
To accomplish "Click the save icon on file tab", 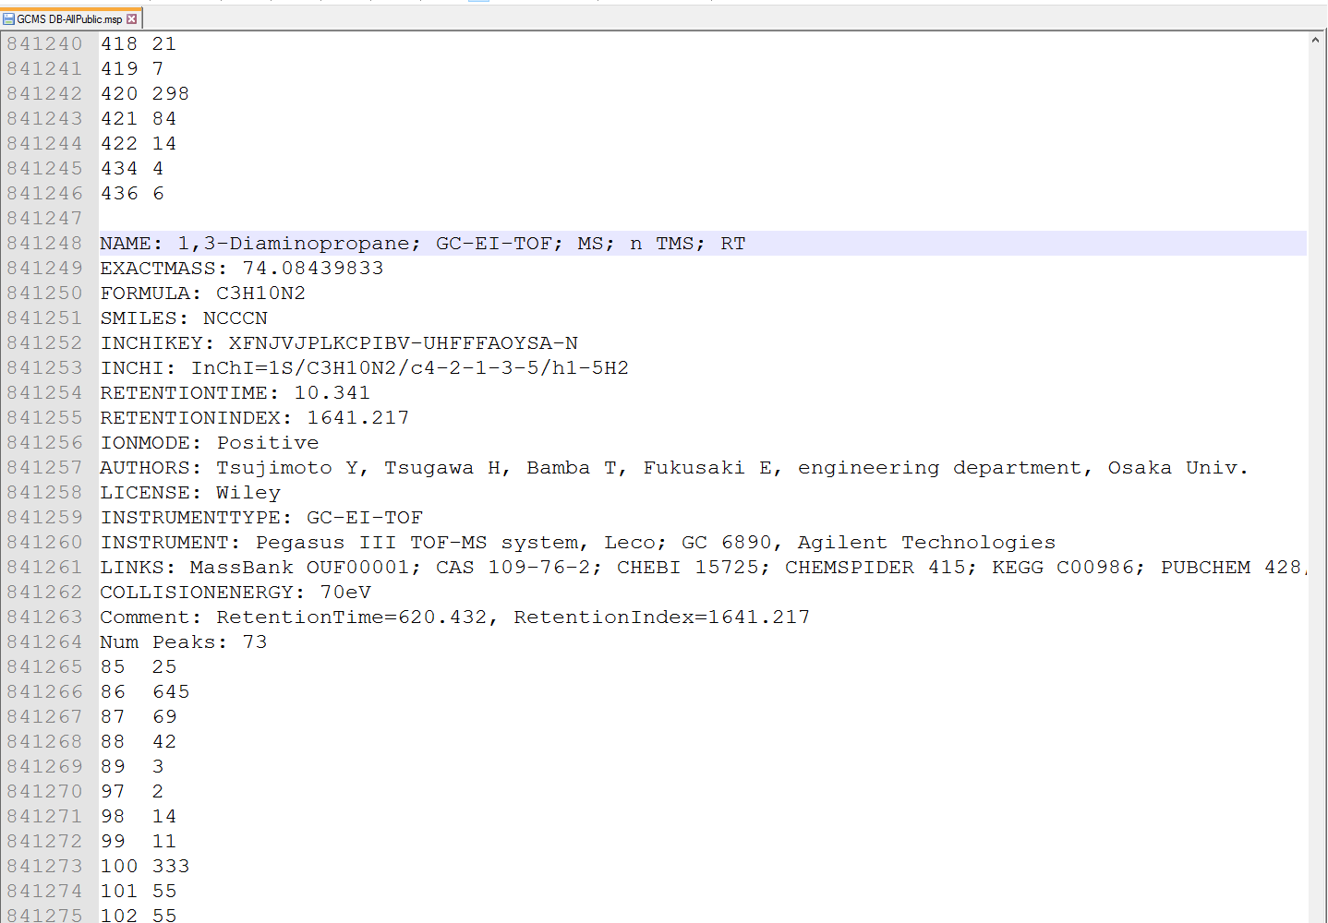I will [x=9, y=18].
